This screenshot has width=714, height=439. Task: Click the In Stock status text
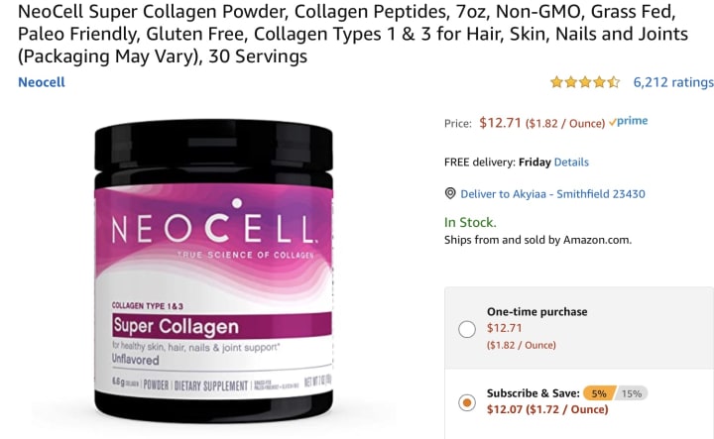[470, 222]
